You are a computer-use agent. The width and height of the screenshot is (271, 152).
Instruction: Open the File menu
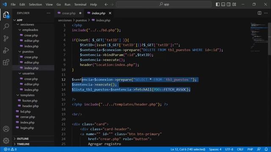pyautogui.click(x=13, y=5)
